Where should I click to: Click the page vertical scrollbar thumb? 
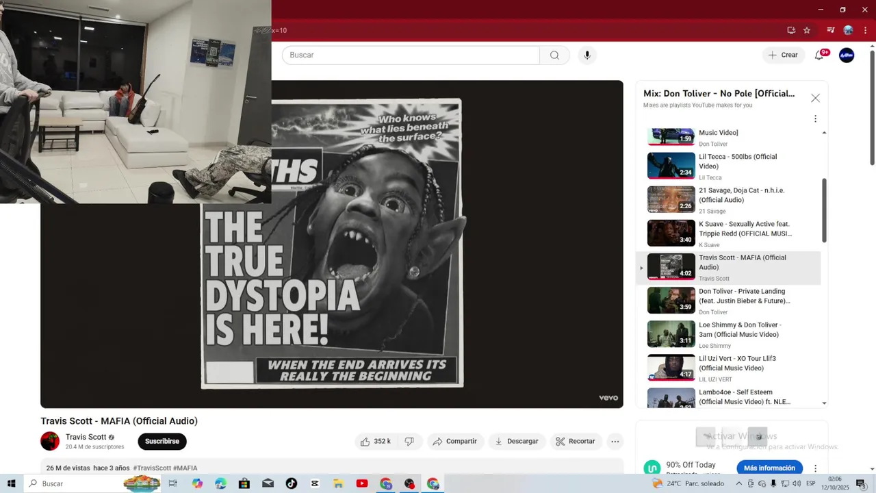(872, 108)
